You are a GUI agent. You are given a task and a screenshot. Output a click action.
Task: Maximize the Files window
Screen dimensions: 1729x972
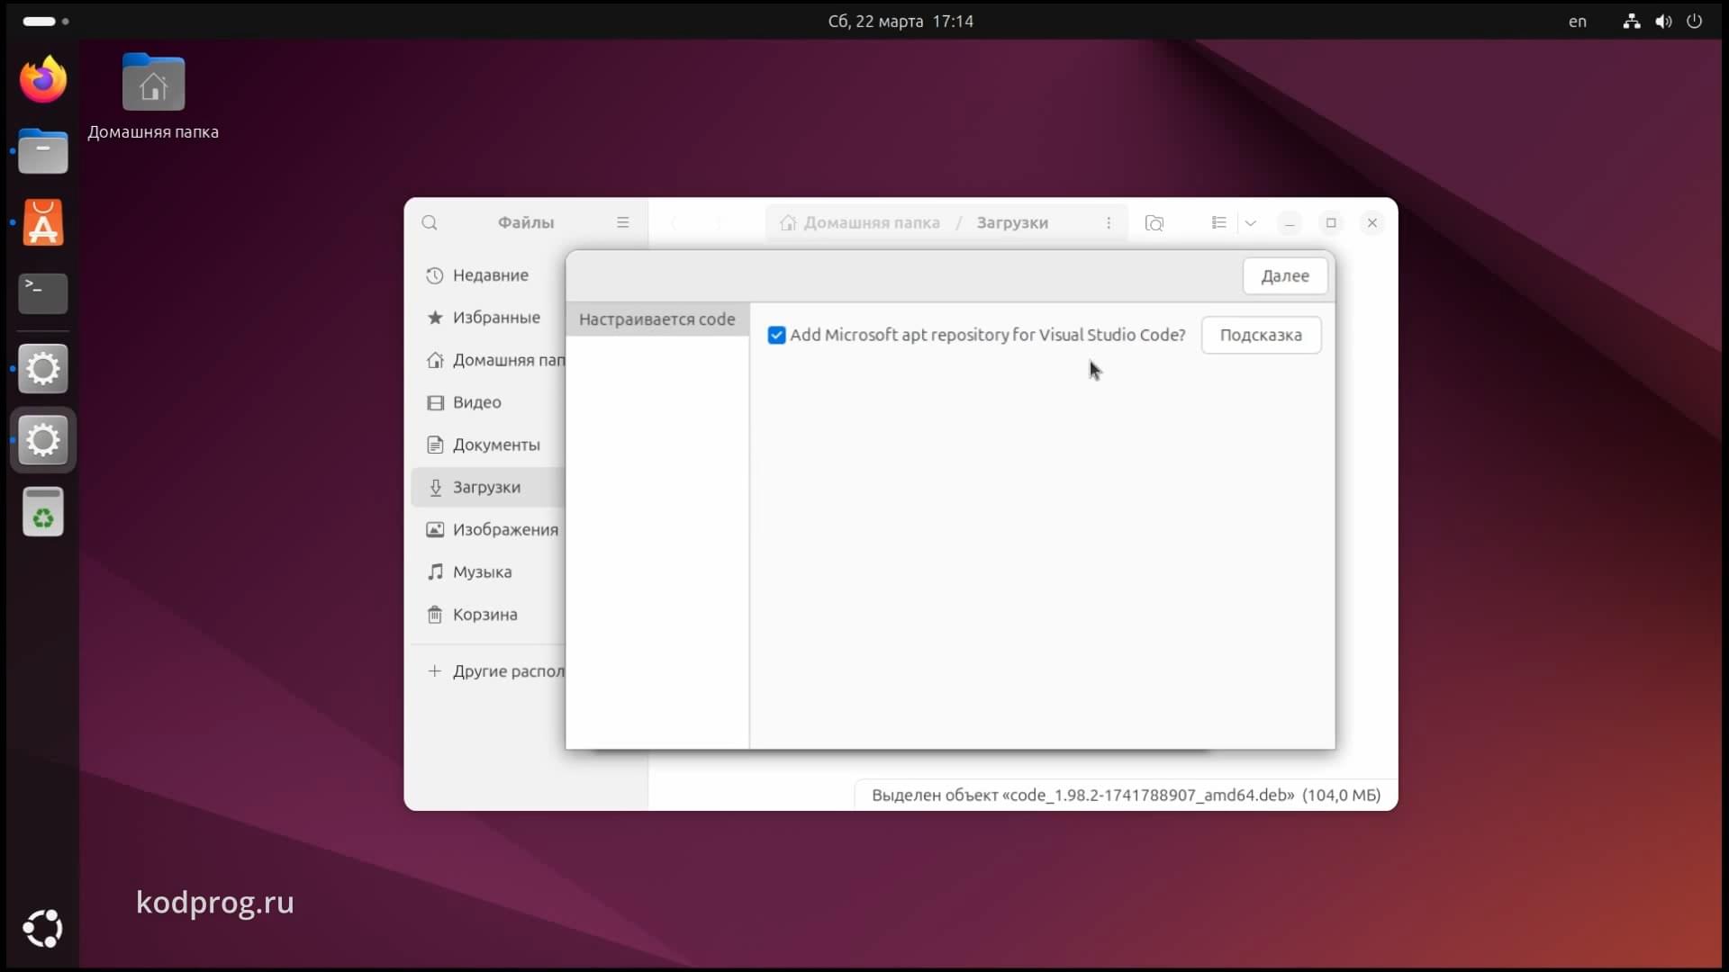coord(1331,222)
